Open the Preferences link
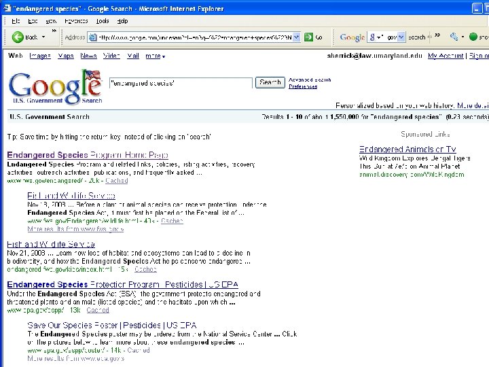 tap(303, 86)
